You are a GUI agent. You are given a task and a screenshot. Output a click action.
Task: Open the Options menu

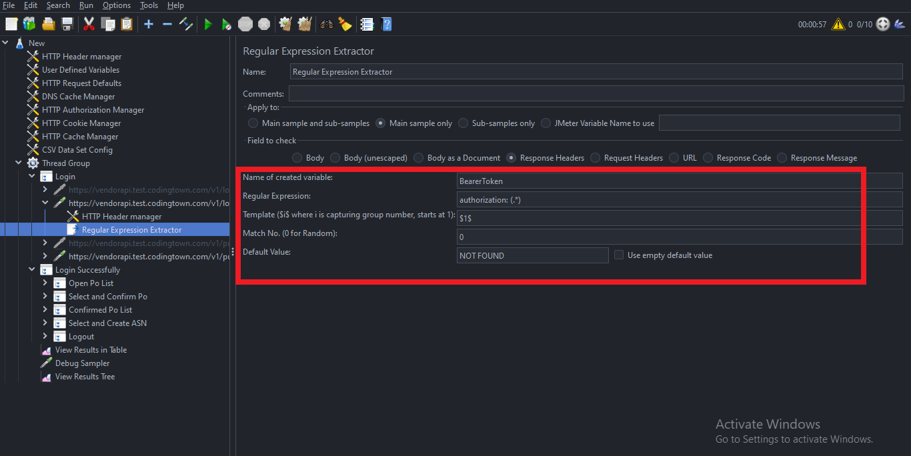[117, 5]
